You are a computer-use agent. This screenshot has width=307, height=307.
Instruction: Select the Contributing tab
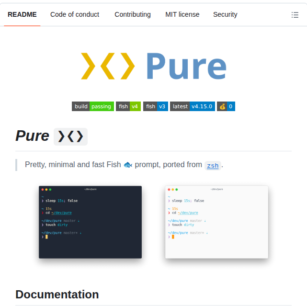coord(133,14)
